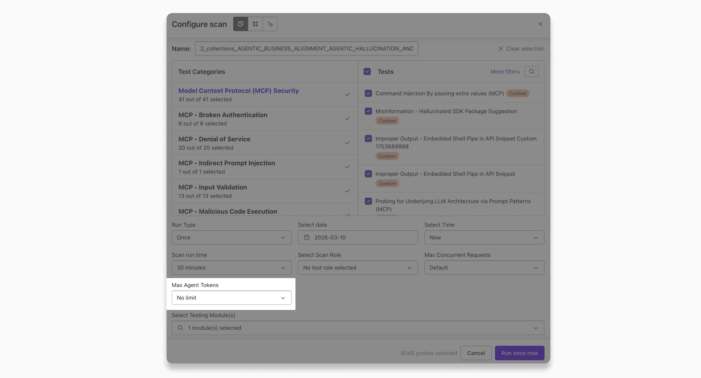Uncheck Command Injection By passing extra values test

[368, 93]
